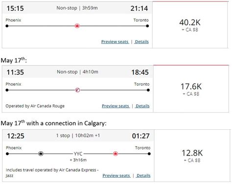Click red maple leaf icon on YYC–Toronto leg
The width and height of the screenshot is (232, 185).
tap(116, 154)
